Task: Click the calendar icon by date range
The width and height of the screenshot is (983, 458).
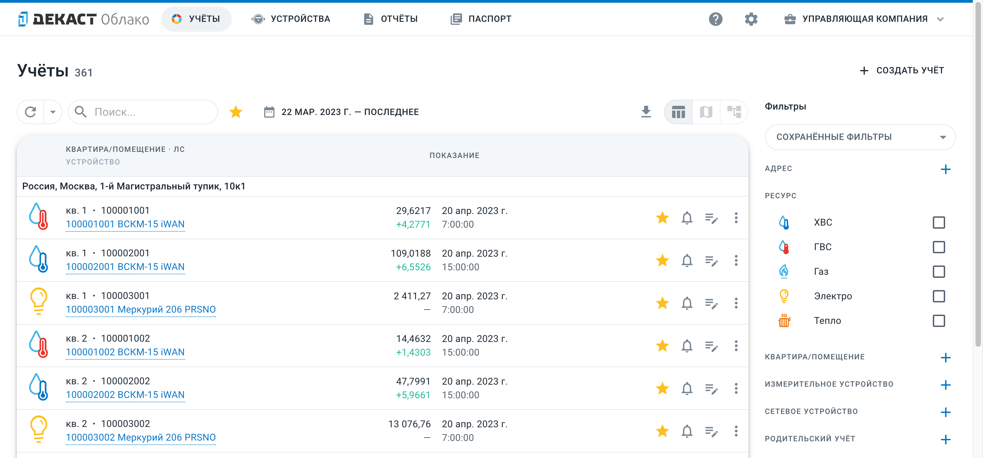Action: click(269, 112)
